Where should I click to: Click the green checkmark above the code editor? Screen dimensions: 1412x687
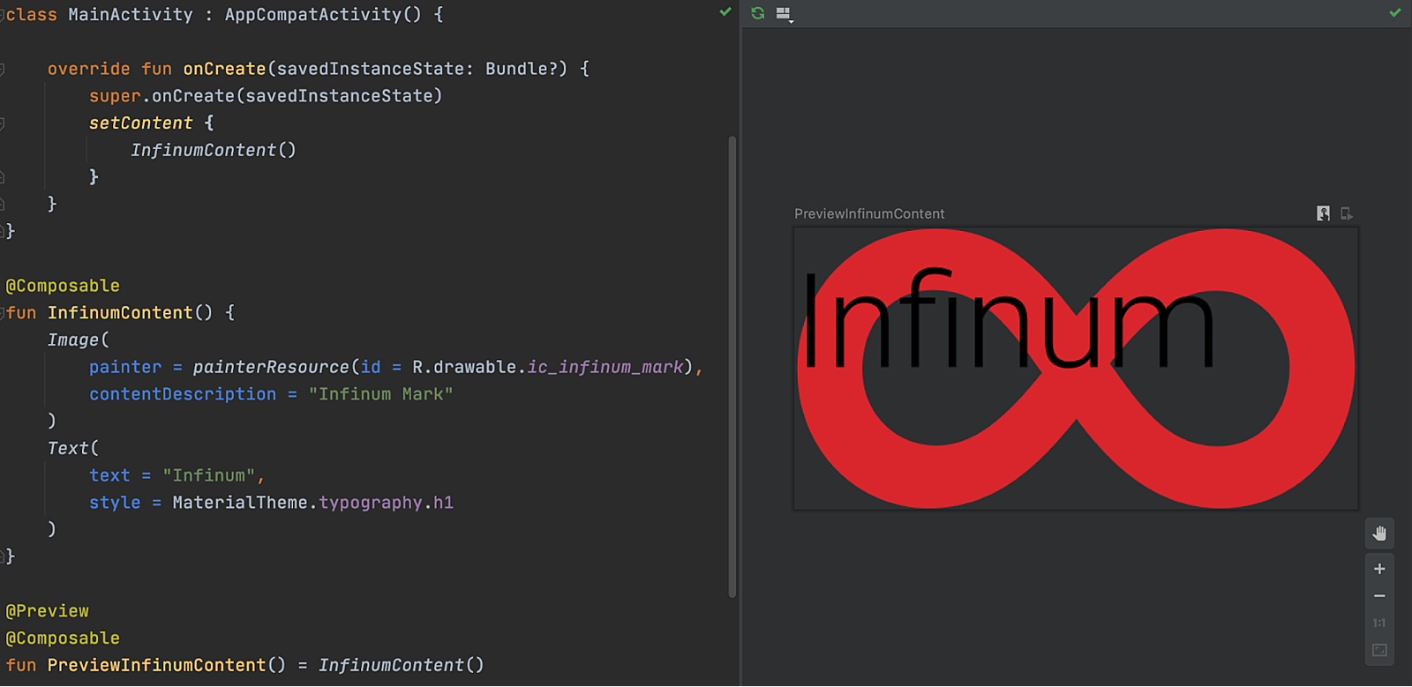725,12
